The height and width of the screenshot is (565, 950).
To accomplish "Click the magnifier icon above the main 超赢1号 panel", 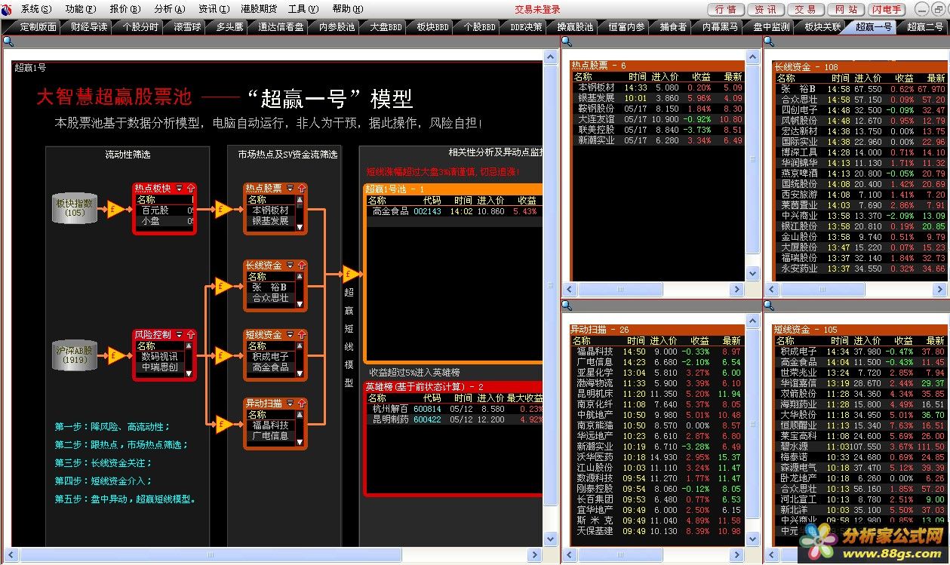I will 8,41.
